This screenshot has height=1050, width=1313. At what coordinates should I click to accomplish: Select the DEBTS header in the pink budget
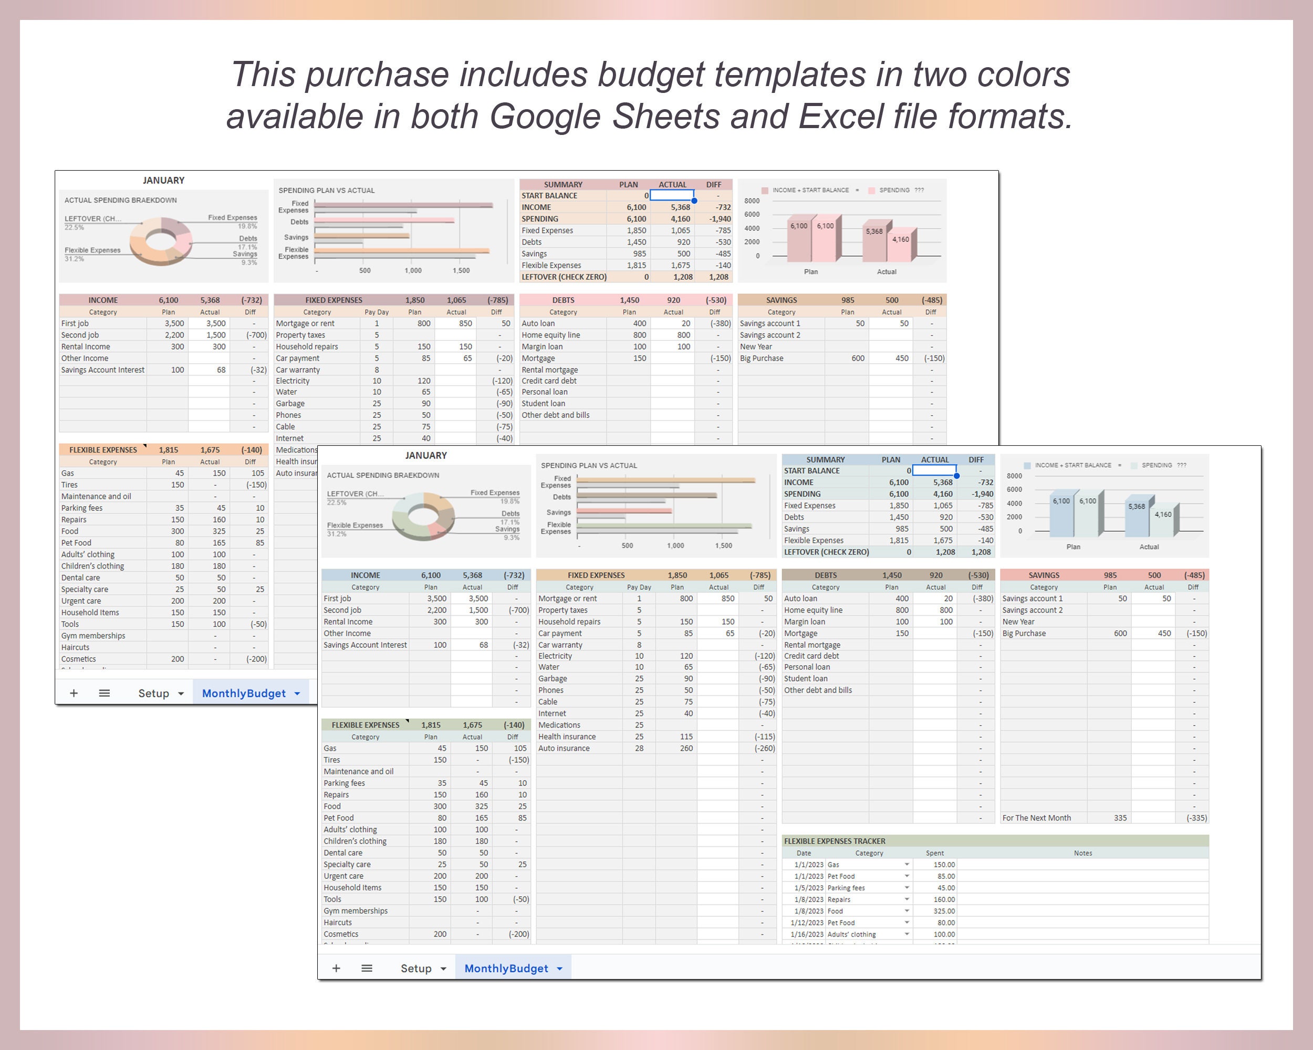tap(564, 300)
